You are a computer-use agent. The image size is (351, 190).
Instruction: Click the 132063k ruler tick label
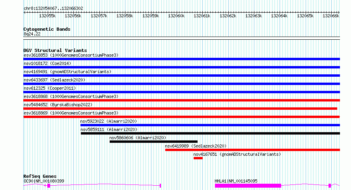tap(254, 16)
